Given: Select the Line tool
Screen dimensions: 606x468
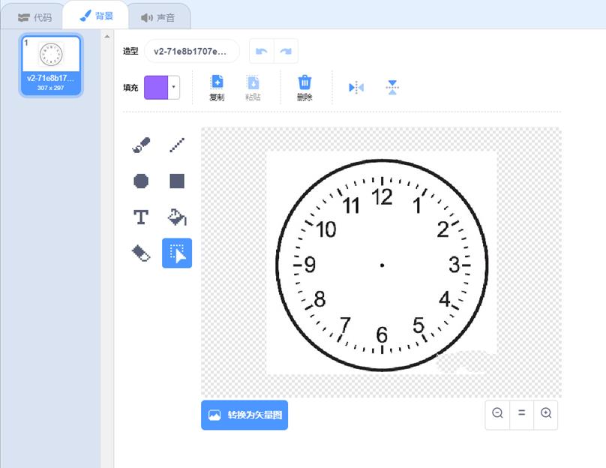Looking at the screenshot, I should click(177, 145).
